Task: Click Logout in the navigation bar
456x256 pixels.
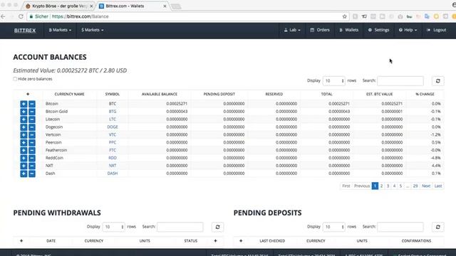Action: pos(436,30)
